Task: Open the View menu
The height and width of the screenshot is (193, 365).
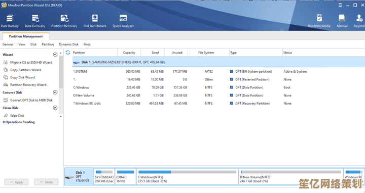Action: [22, 44]
